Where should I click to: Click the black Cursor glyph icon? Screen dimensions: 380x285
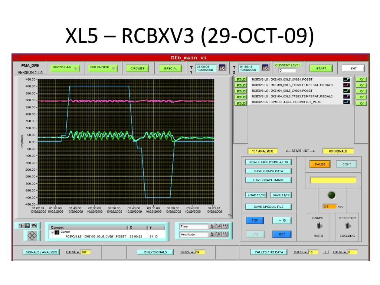tap(57, 232)
